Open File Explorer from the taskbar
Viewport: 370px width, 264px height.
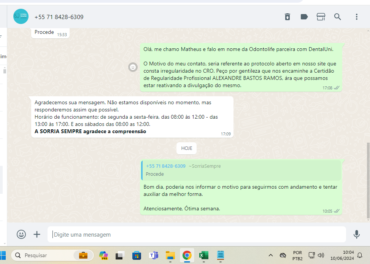170,255
